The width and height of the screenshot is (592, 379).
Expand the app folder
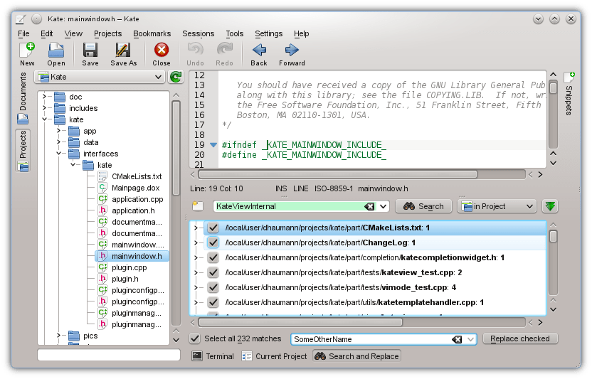click(59, 131)
